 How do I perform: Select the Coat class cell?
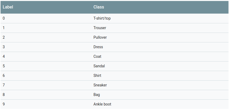coord(97,56)
